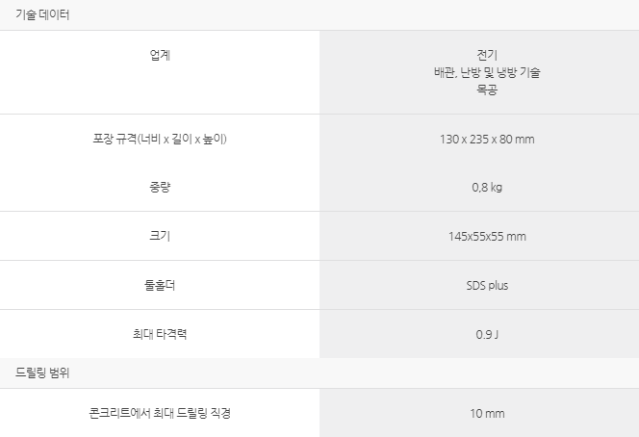Select the 크기 row label
The image size is (639, 437).
point(160,236)
